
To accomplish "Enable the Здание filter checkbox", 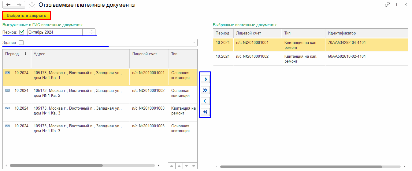I will click(x=21, y=43).
